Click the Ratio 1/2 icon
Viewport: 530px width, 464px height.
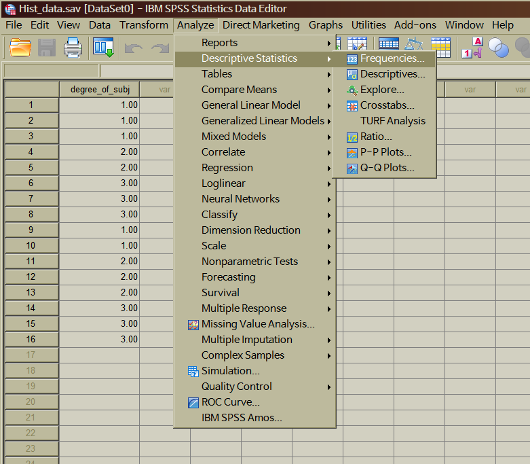tap(352, 137)
